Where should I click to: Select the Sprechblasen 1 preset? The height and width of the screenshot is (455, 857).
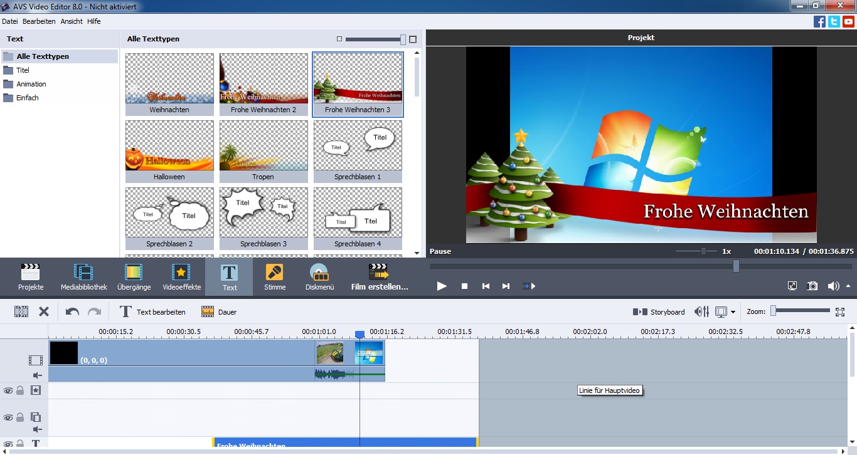point(358,151)
